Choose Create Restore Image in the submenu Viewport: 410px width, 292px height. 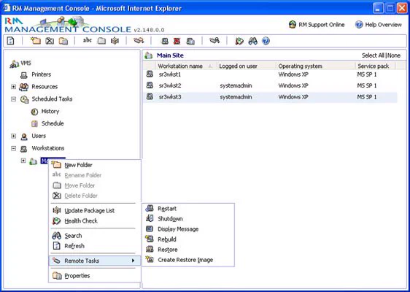tap(187, 260)
